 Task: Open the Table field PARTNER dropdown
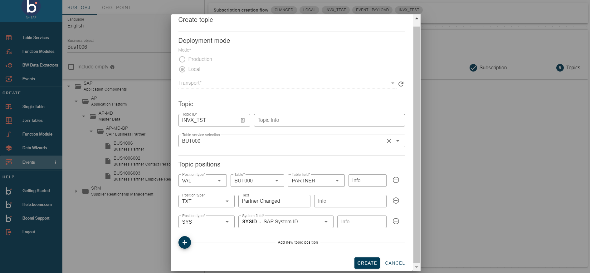337,181
